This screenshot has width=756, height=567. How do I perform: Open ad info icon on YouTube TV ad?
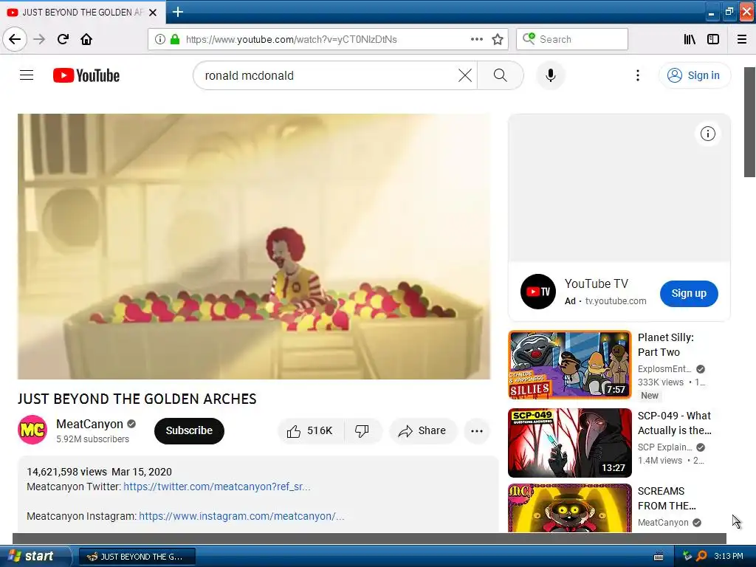(707, 134)
